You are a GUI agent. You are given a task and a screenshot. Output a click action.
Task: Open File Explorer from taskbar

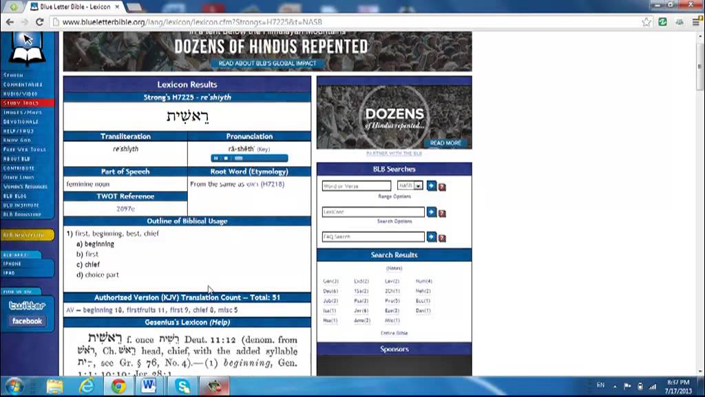55,386
